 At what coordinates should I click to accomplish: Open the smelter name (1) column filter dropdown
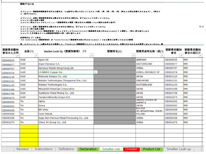[134, 56]
